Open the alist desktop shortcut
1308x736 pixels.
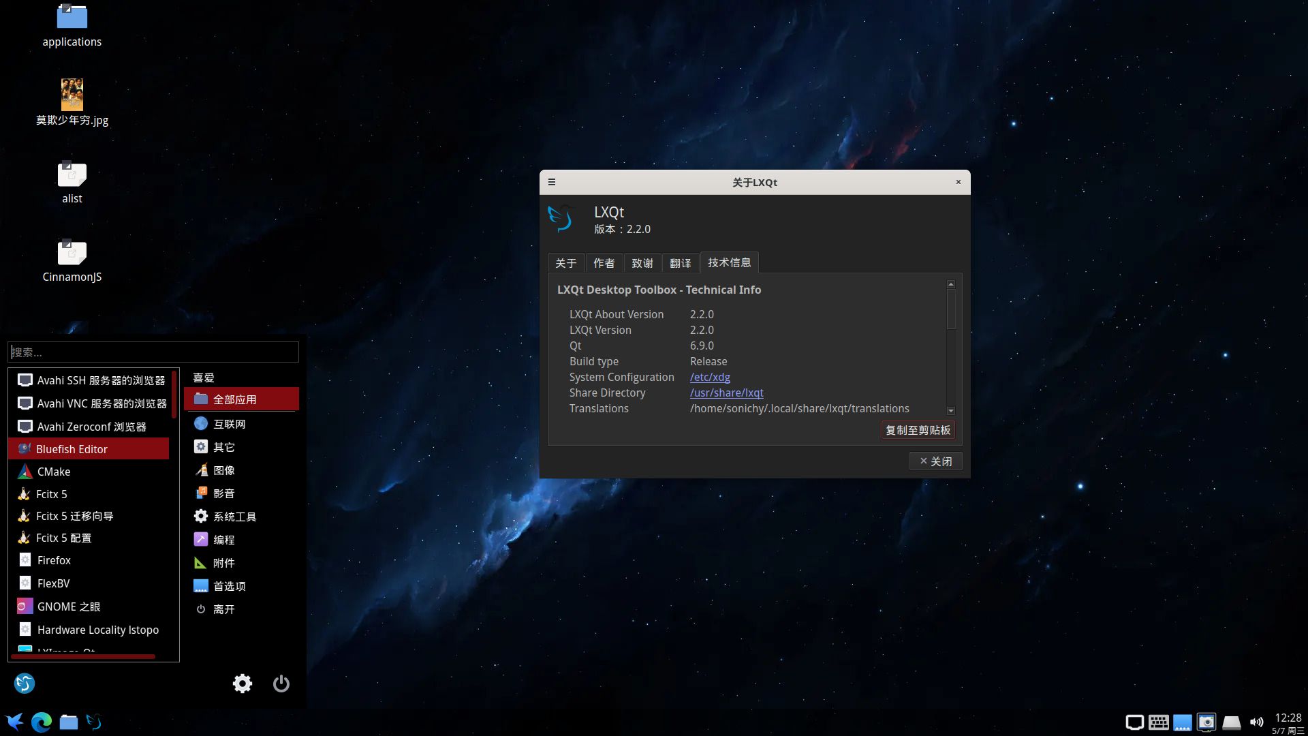(x=72, y=175)
